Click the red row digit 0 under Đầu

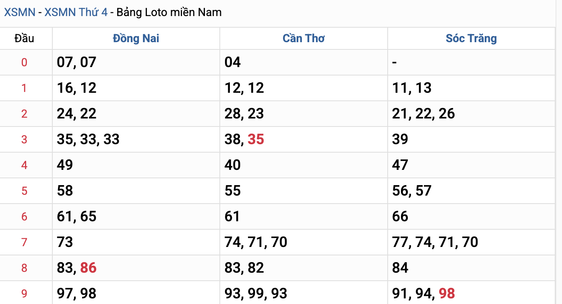(x=24, y=62)
